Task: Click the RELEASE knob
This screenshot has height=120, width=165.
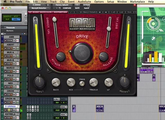Action: [x=104, y=56]
